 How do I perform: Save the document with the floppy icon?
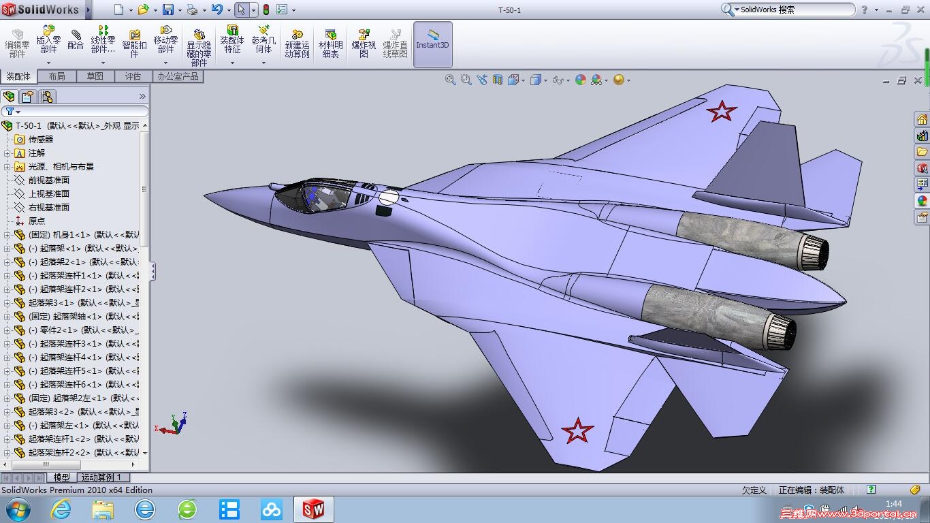pos(168,10)
